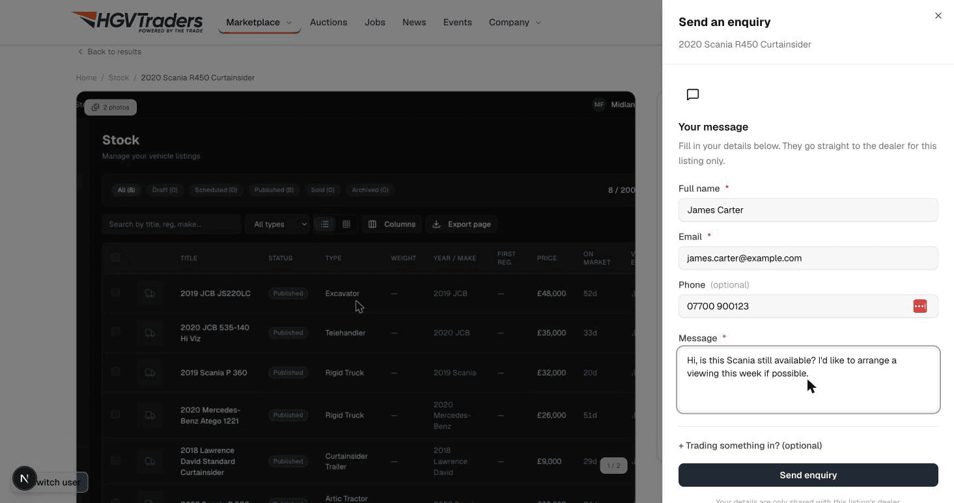Select the Published (8) status tab

[x=274, y=190]
